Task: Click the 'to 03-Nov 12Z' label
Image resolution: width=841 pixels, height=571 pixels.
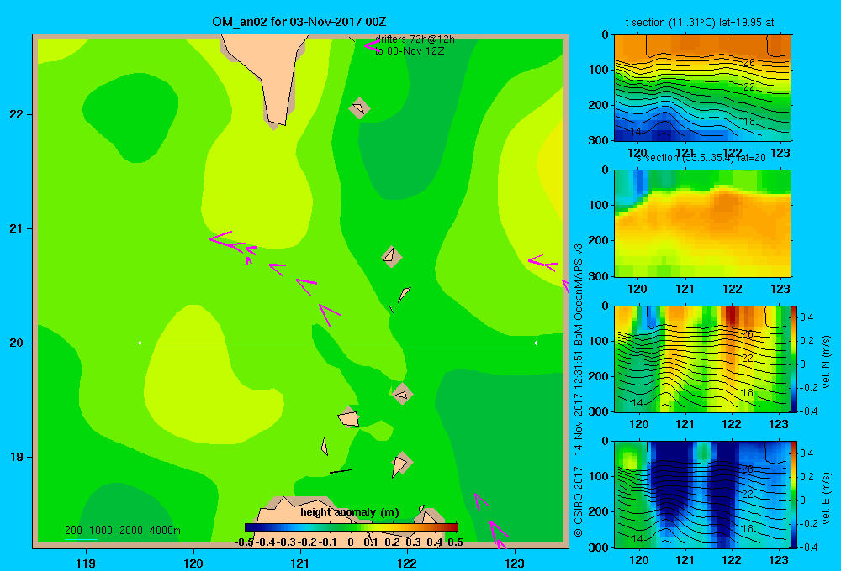Action: click(x=410, y=51)
